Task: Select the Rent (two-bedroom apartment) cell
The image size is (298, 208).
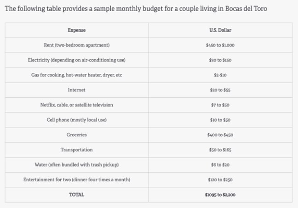Action: [x=77, y=45]
